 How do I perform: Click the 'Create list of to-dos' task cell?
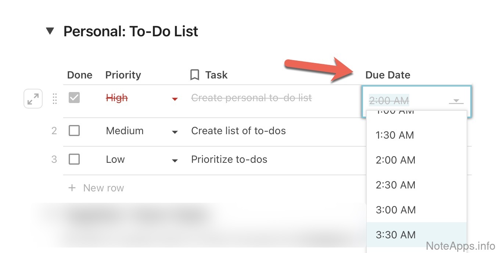tap(238, 131)
